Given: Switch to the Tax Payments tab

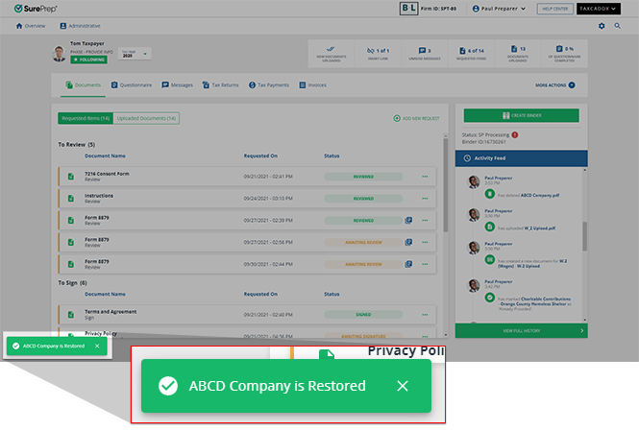Looking at the screenshot, I should (269, 85).
